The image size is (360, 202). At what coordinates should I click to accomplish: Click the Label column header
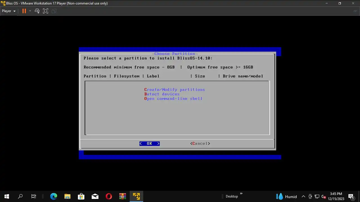click(x=153, y=76)
